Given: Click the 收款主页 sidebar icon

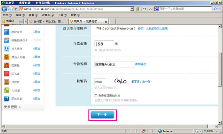Looking at the screenshot, I should coord(6,32).
